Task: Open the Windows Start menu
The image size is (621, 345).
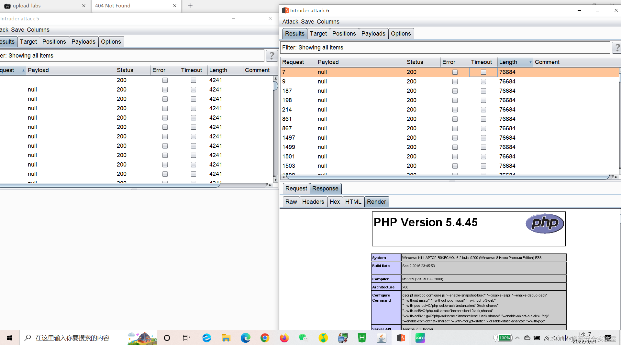Action: click(x=10, y=338)
